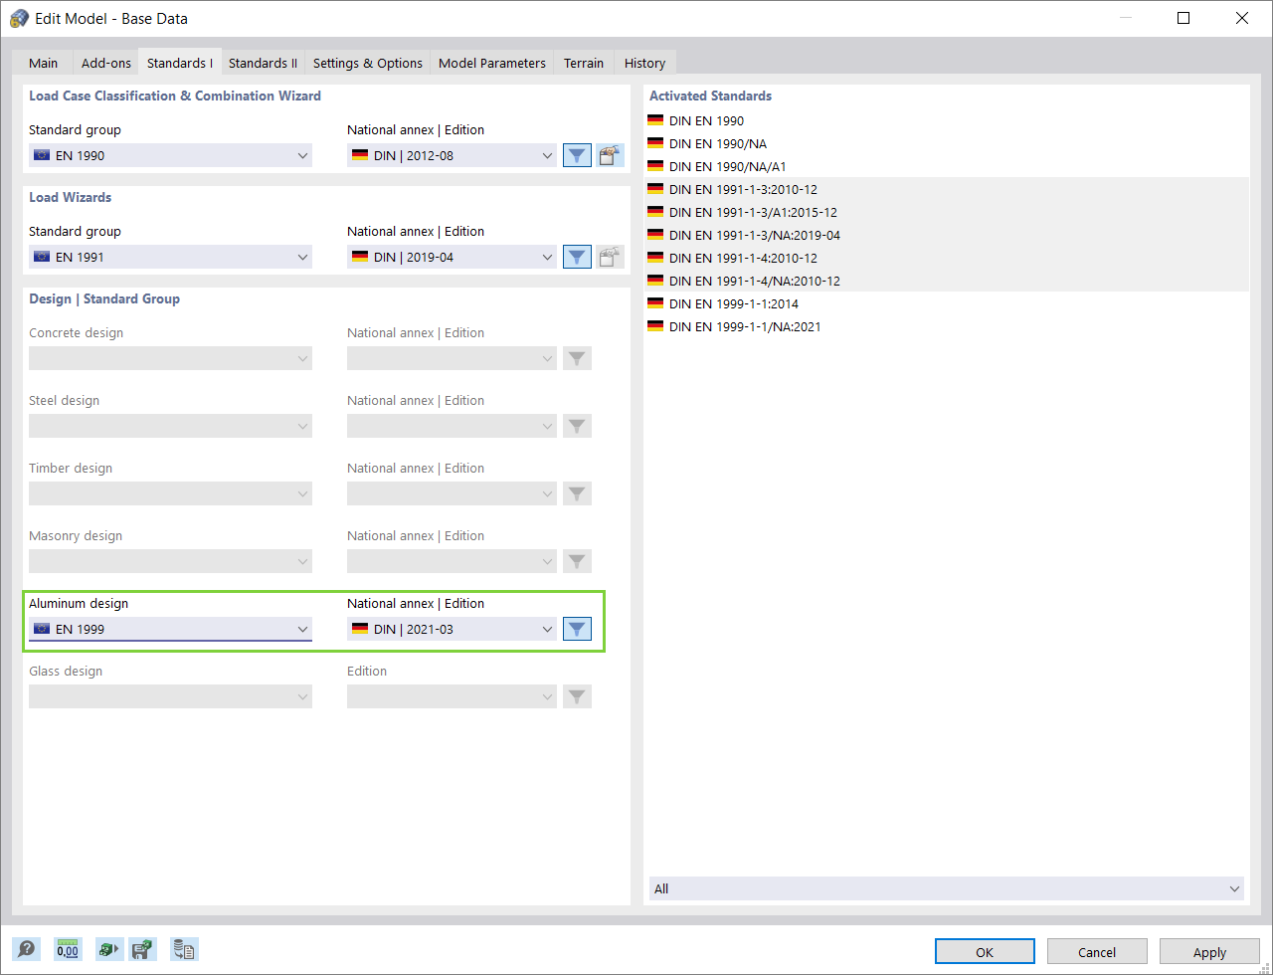The image size is (1273, 975).
Task: Select DIN EN 1991-1-3/NA:2019-04 entry
Action: pos(947,235)
